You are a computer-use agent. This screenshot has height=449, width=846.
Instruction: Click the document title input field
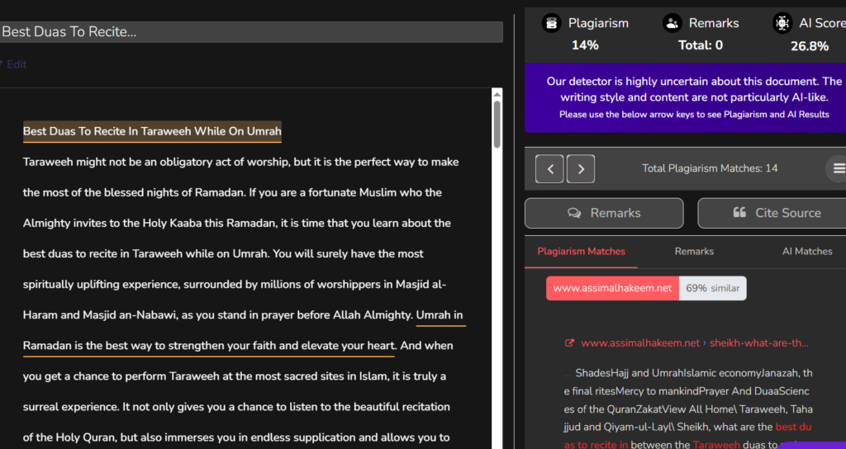point(251,32)
